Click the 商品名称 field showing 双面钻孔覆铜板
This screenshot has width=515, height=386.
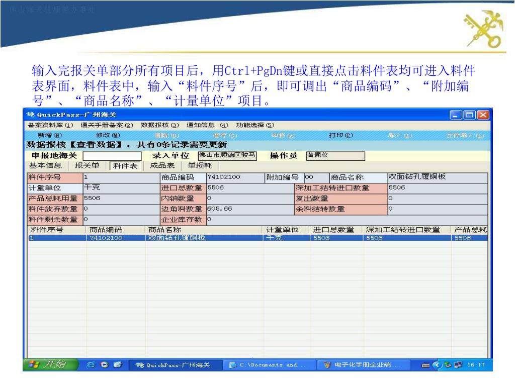click(x=437, y=177)
